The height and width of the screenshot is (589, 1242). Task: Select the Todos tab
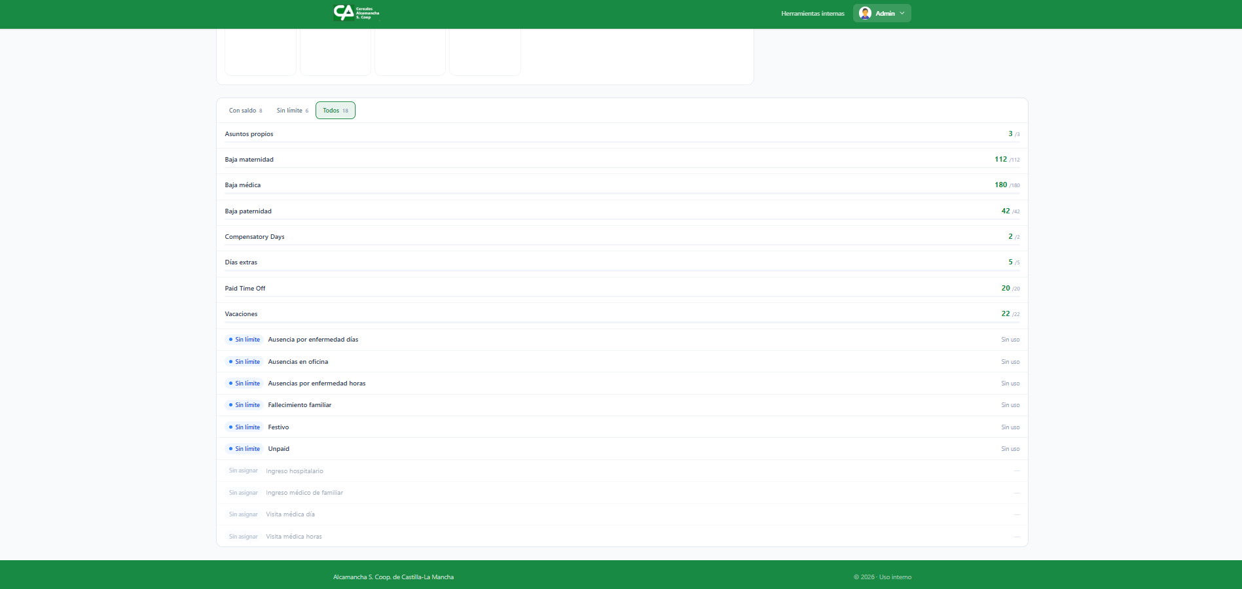(335, 111)
